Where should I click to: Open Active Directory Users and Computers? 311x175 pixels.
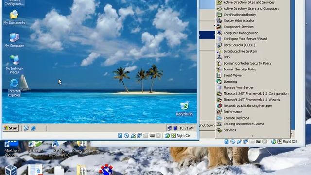pyautogui.click(x=253, y=9)
